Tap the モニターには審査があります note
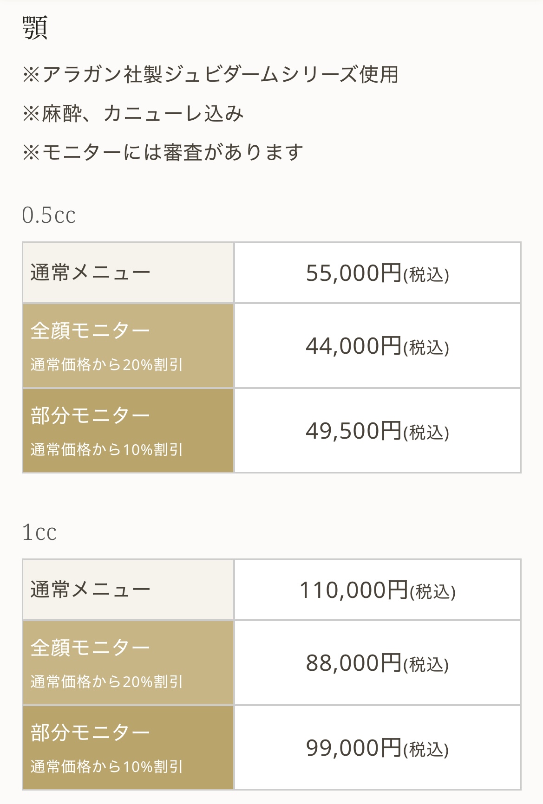Viewport: 543px width, 804px height. tap(163, 152)
